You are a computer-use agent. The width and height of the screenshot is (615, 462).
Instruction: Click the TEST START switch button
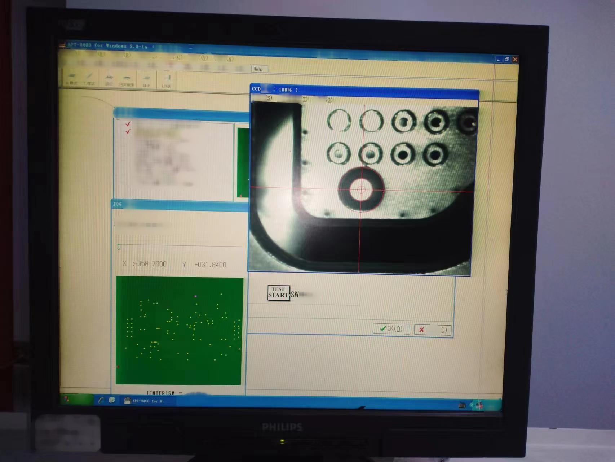279,292
